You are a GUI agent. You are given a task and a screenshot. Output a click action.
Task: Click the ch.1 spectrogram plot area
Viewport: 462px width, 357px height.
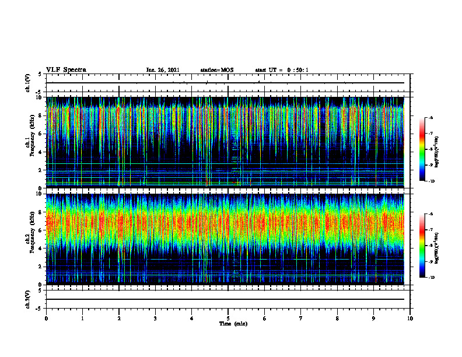[x=225, y=142]
